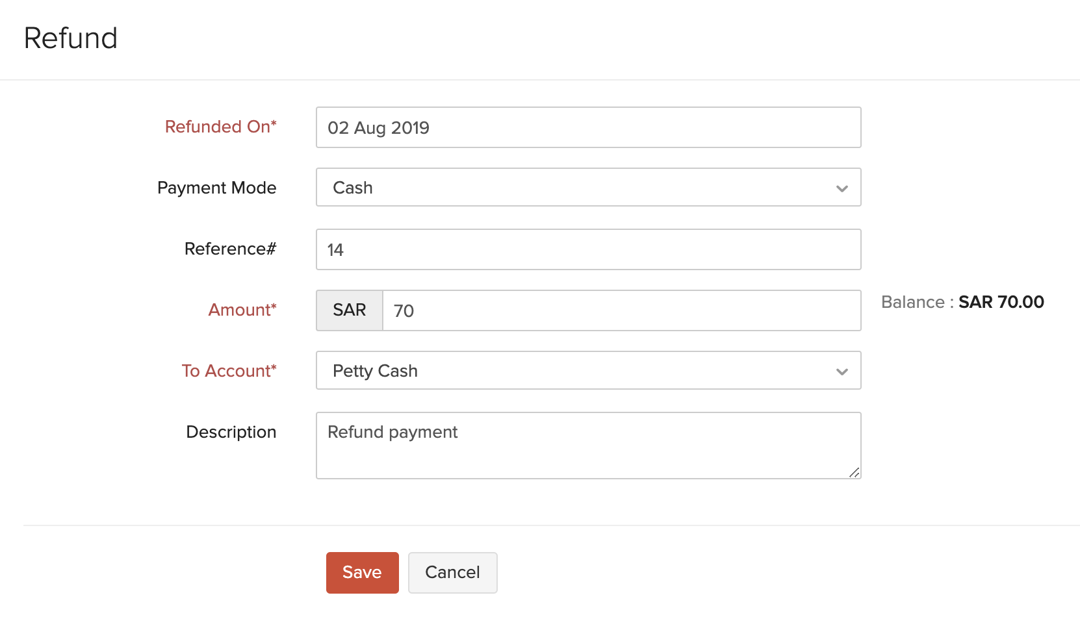Click the Description label
The image size is (1080, 630).
(x=231, y=432)
